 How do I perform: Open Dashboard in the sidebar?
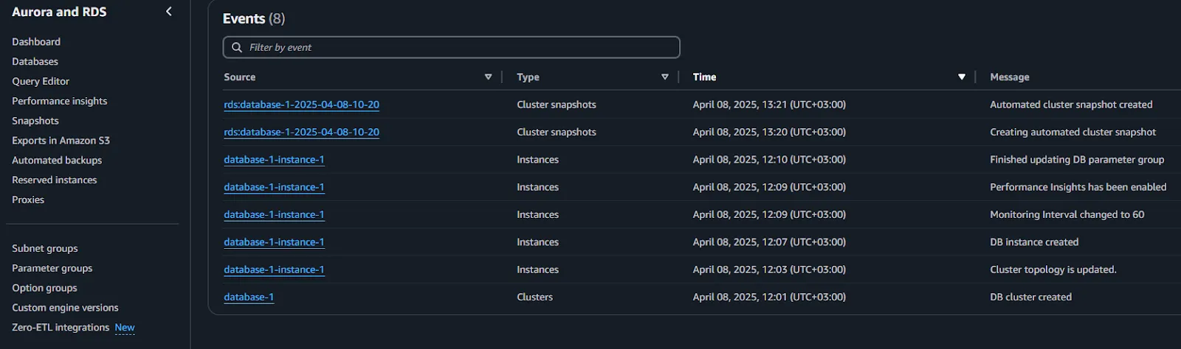36,42
